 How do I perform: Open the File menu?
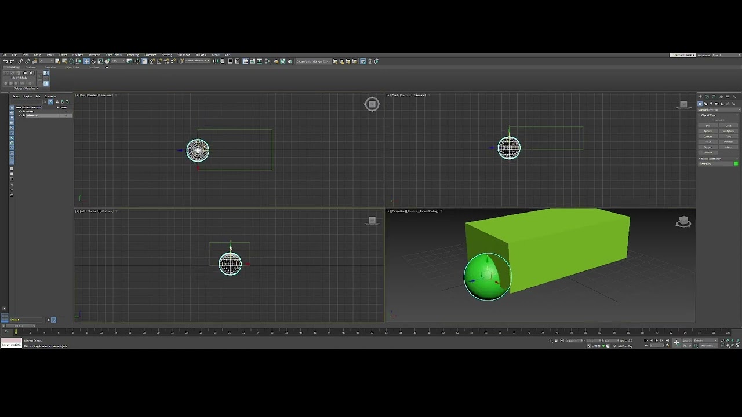tap(5, 55)
